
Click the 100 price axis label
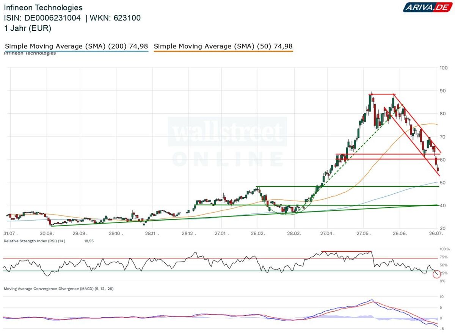coord(443,68)
